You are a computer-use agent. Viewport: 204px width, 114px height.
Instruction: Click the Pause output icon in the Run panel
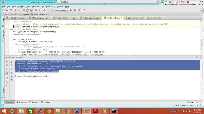point(7,69)
